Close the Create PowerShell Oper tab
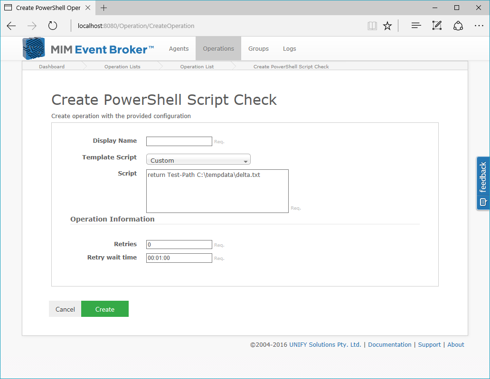 pyautogui.click(x=88, y=8)
